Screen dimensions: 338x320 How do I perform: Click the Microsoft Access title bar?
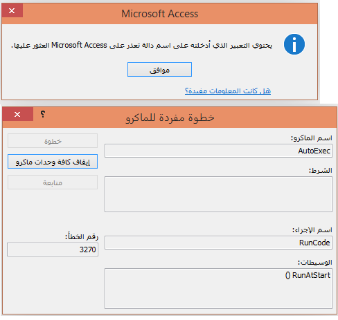pyautogui.click(x=160, y=14)
